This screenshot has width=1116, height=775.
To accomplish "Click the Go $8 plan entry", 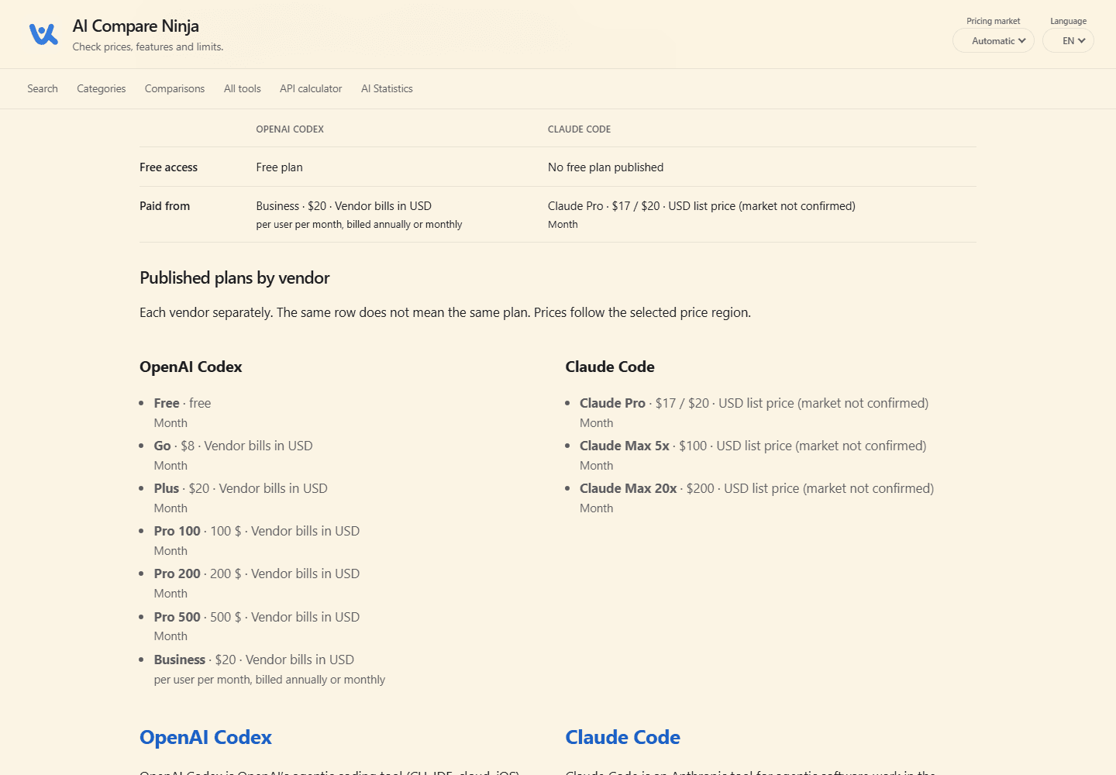I will pos(233,455).
